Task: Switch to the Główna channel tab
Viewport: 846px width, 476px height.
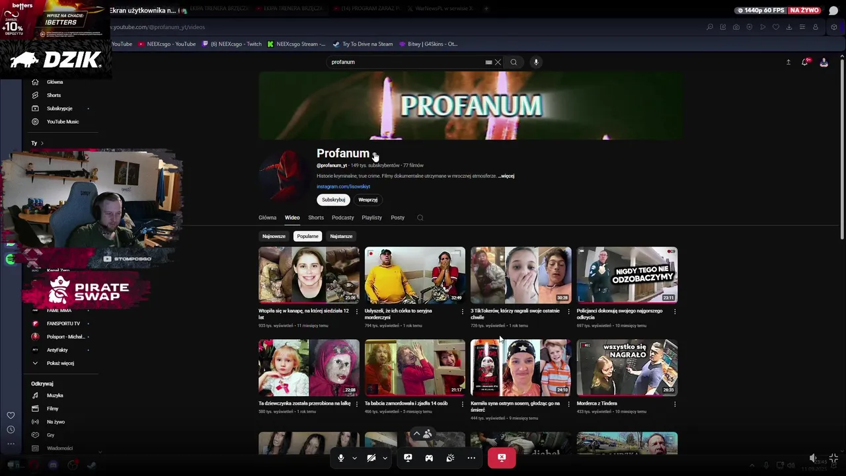Action: tap(268, 218)
